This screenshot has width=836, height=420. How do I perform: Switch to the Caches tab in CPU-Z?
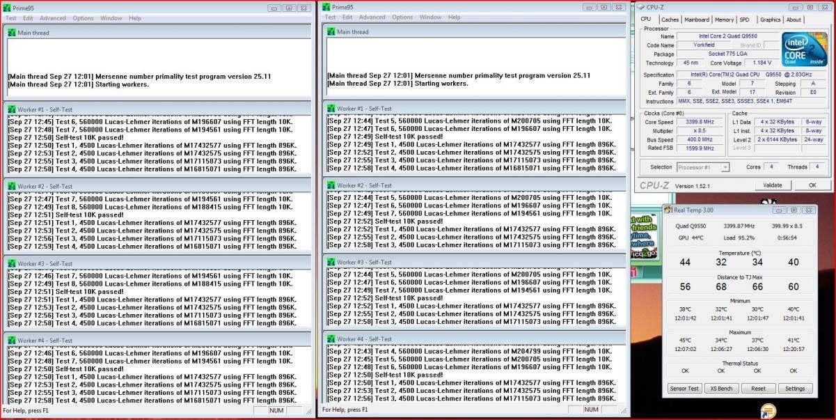[x=670, y=20]
